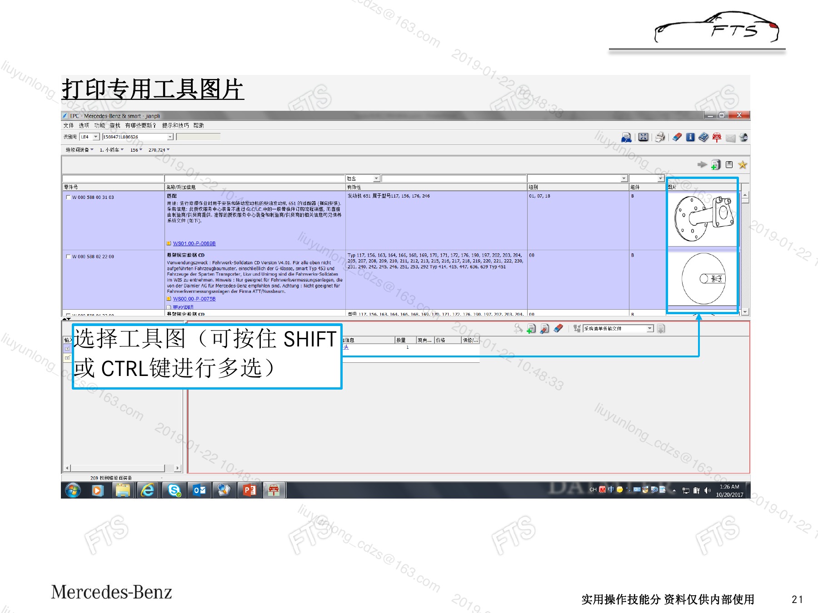The width and height of the screenshot is (818, 613).
Task: Select the flange adapter tool picture thumbnail
Action: pyautogui.click(x=703, y=219)
